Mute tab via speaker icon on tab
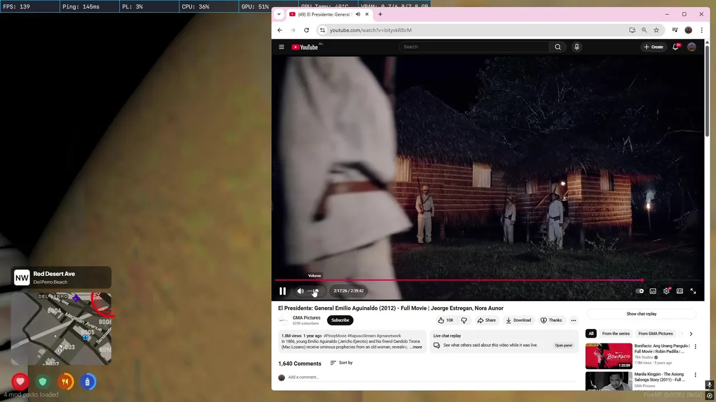This screenshot has width=716, height=402. [357, 14]
